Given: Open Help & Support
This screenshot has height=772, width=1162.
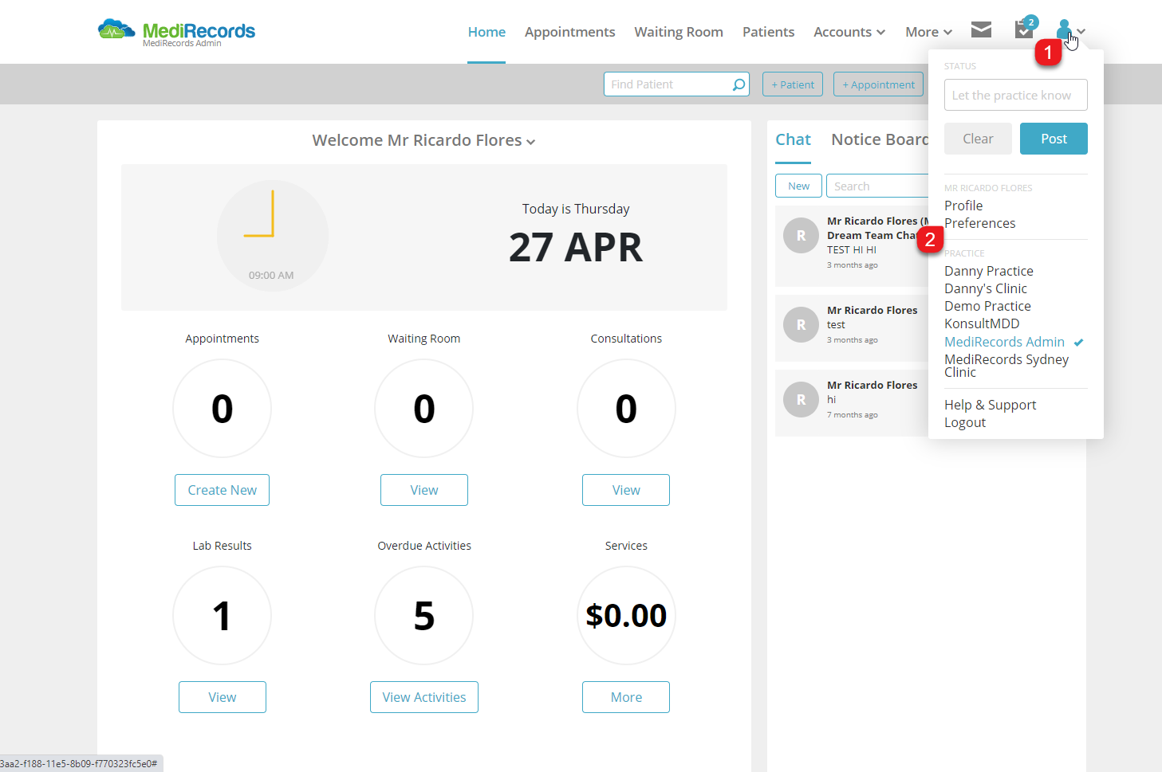Looking at the screenshot, I should [990, 405].
